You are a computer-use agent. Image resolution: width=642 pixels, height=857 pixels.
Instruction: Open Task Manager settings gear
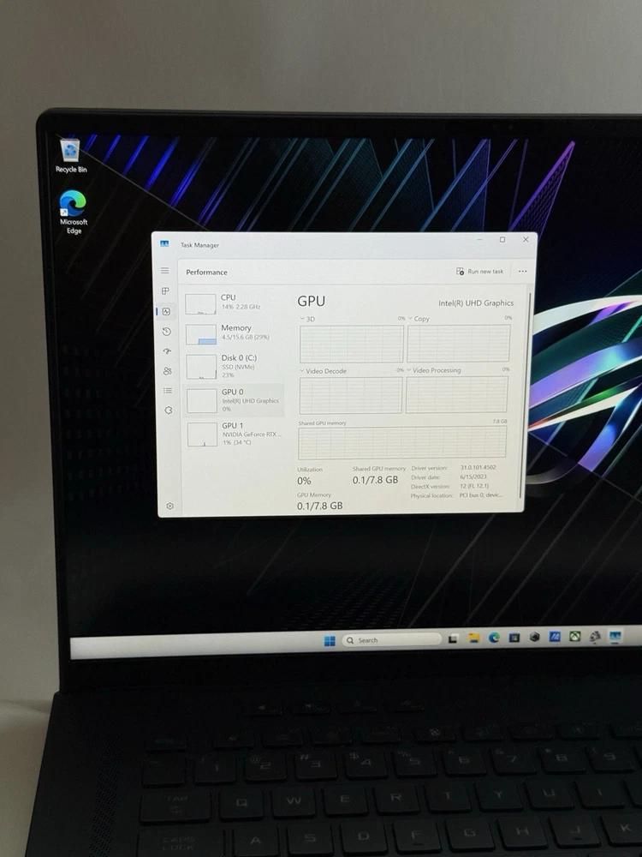pos(169,506)
